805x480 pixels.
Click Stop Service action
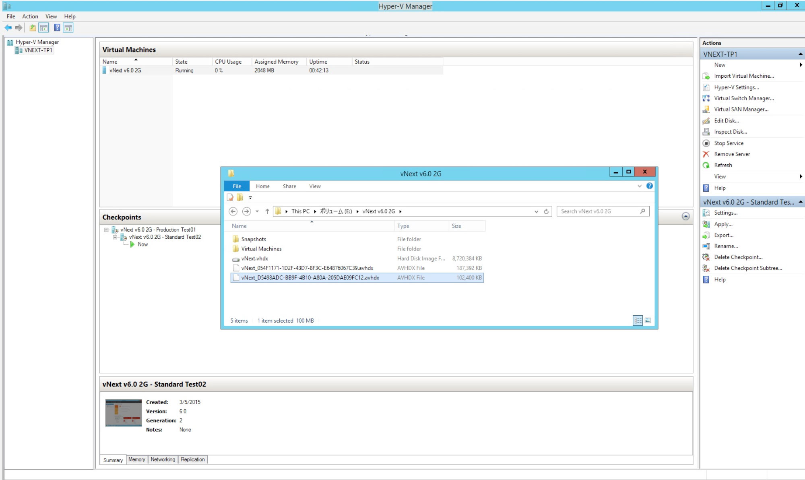(x=729, y=143)
